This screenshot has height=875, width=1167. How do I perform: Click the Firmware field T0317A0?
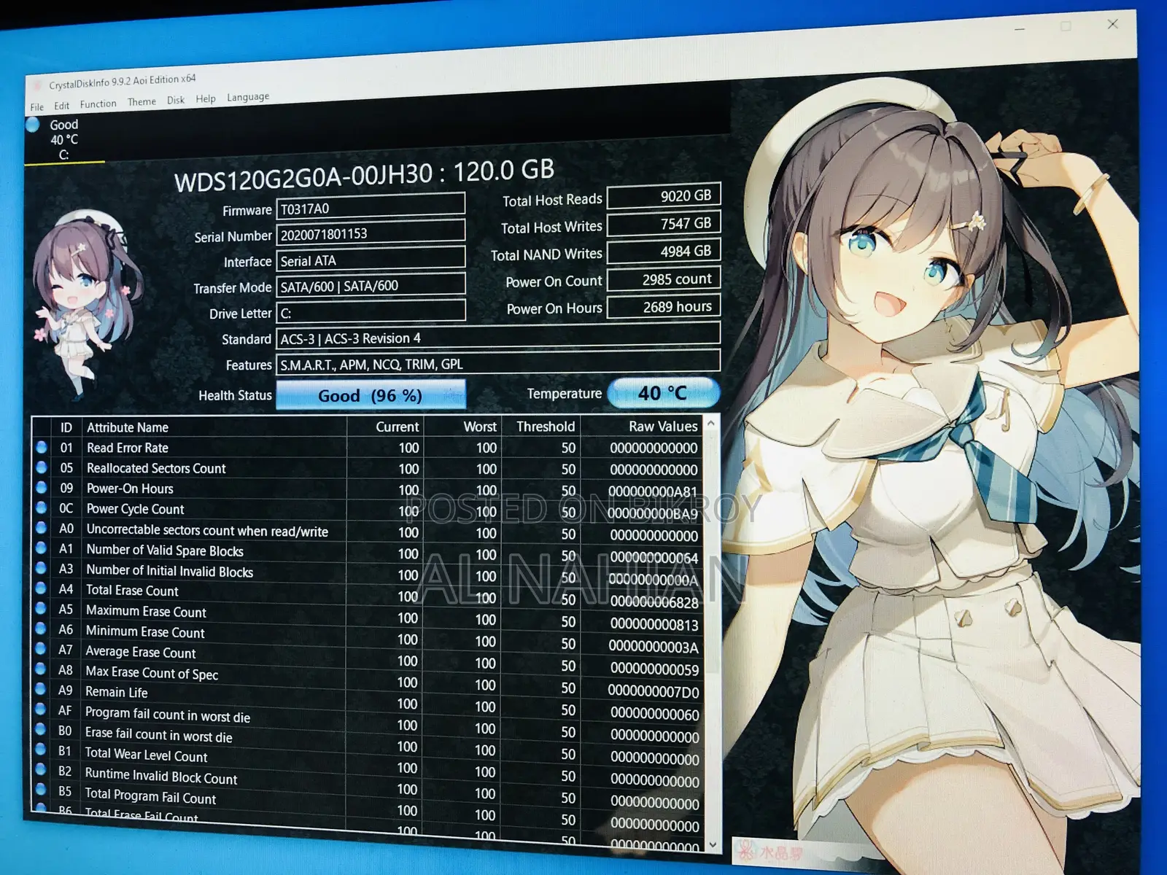coord(371,208)
